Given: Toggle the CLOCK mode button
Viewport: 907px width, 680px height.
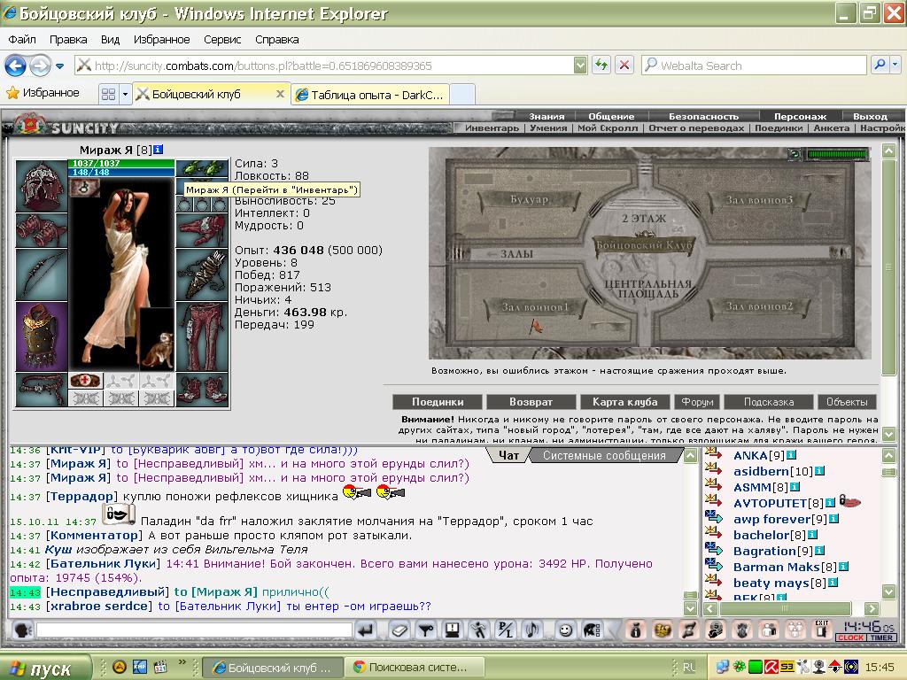Looking at the screenshot, I should click(850, 637).
